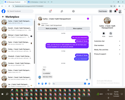
Task: Send a voice clip
Action: click(x=39, y=83)
